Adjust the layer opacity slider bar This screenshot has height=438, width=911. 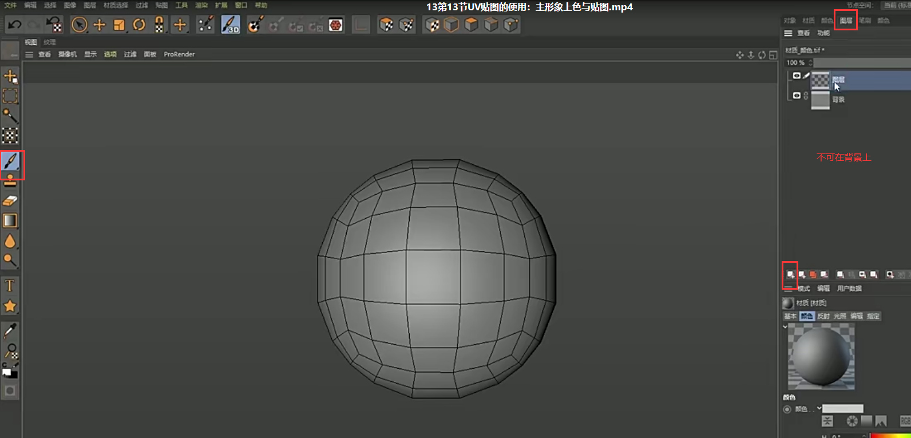click(x=862, y=62)
